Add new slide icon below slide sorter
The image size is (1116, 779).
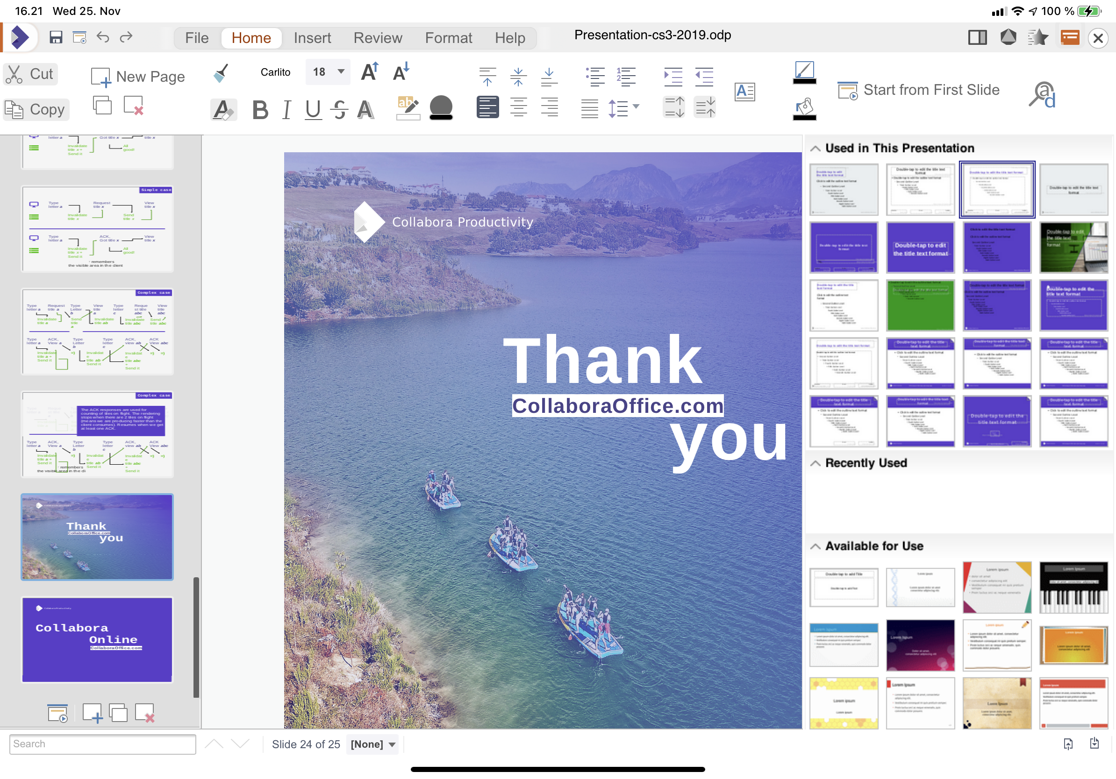93,714
